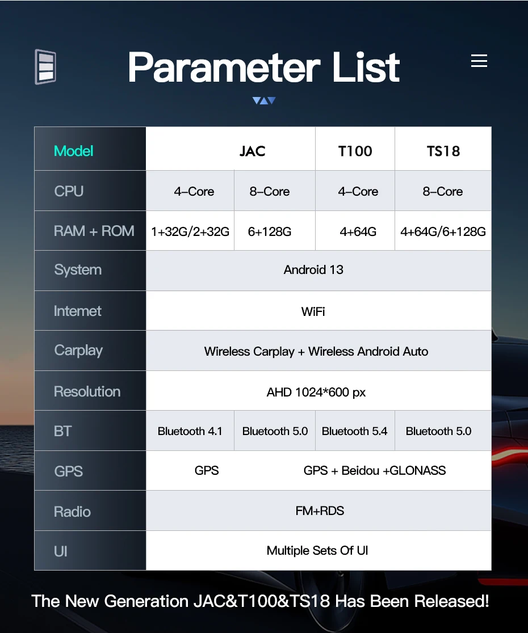Click the WiFi value
The height and width of the screenshot is (633, 528).
pyautogui.click(x=313, y=311)
